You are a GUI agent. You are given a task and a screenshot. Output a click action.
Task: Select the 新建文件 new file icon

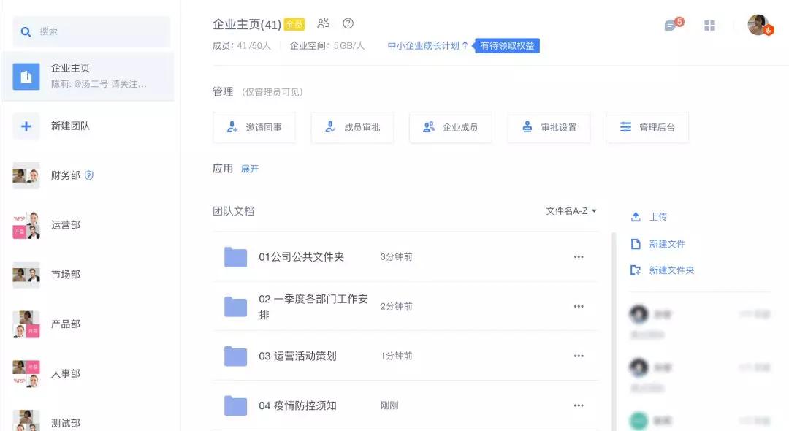coord(636,243)
